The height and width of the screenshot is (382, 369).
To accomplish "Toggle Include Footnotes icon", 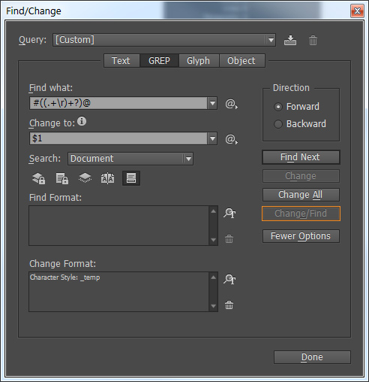I will [x=131, y=178].
